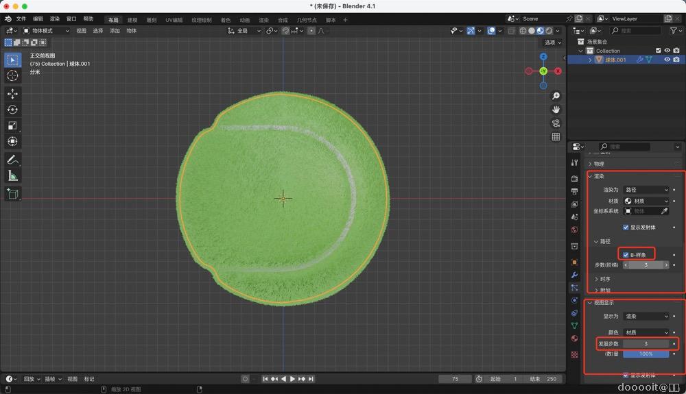Click the (数)量 100% slider
The image size is (686, 394).
coord(646,354)
